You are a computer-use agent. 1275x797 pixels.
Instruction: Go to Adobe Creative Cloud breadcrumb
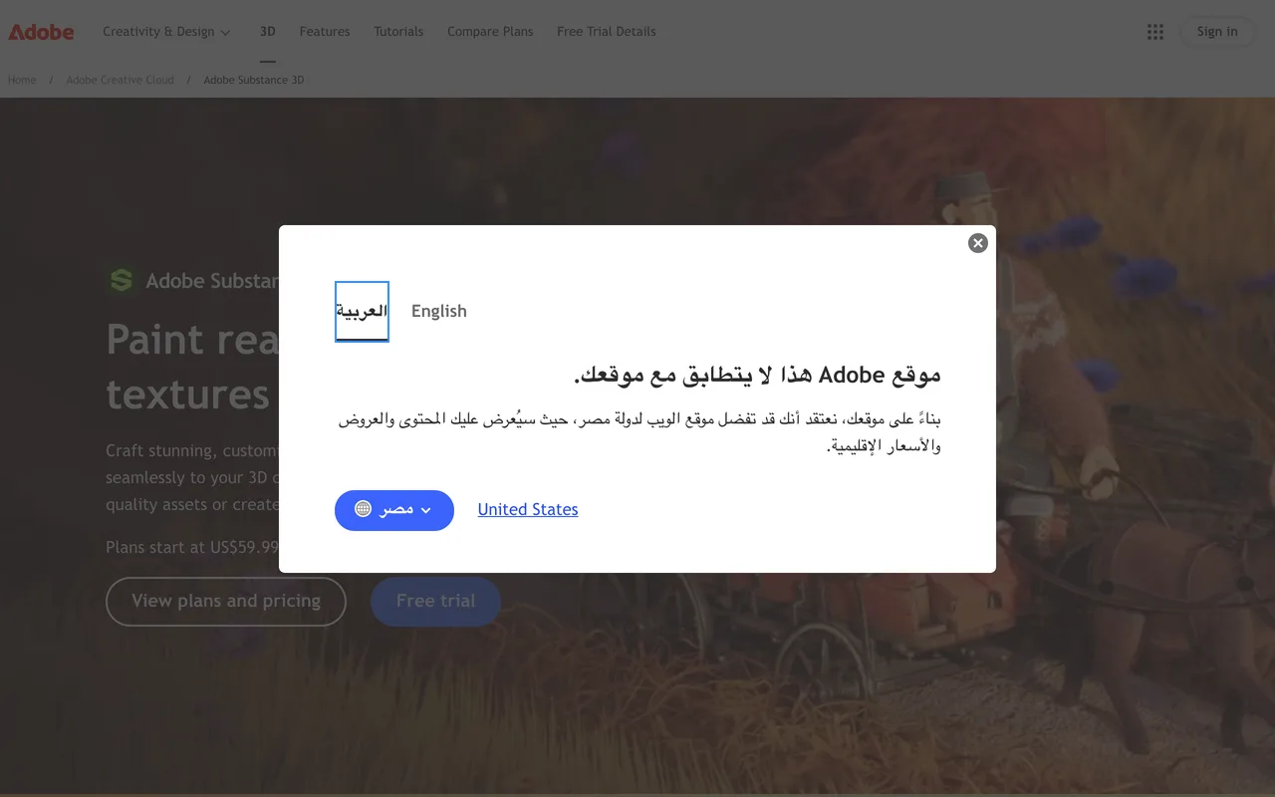click(120, 80)
